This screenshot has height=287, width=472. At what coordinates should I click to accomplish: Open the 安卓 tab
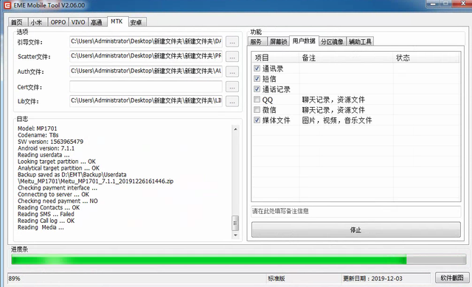click(137, 22)
